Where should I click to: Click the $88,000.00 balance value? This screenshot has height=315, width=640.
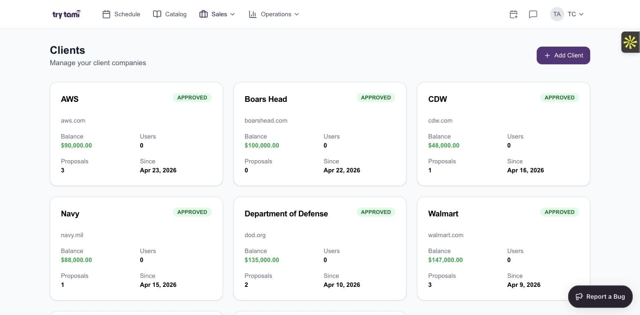(76, 260)
